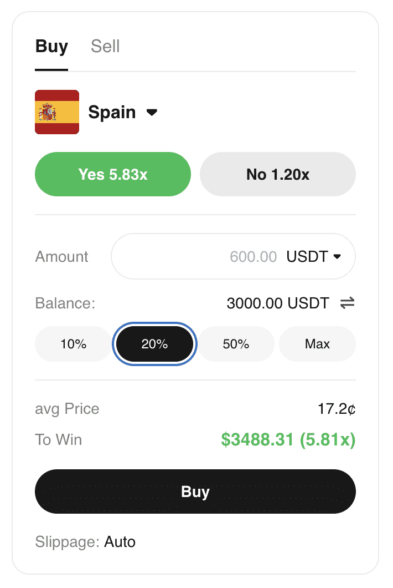Open the USDT currency dropdown

[314, 257]
